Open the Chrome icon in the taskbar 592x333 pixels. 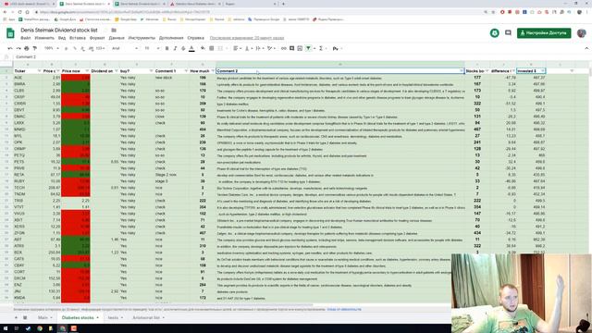[x=40, y=328]
